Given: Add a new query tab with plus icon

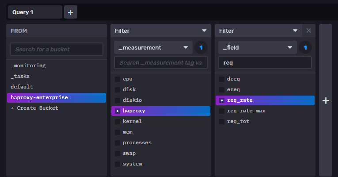Looking at the screenshot, I should coord(71,12).
